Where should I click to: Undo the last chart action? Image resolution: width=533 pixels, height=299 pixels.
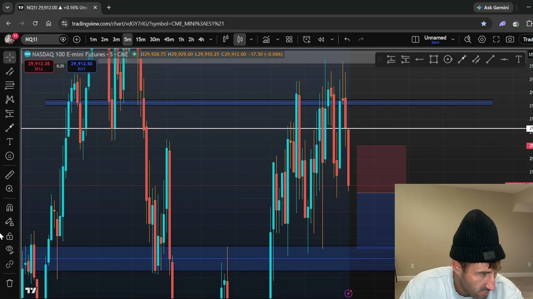[x=347, y=39]
